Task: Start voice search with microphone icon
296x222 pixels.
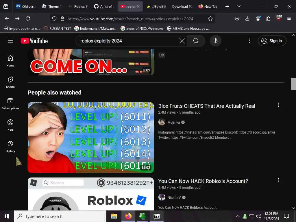Action: point(215,41)
